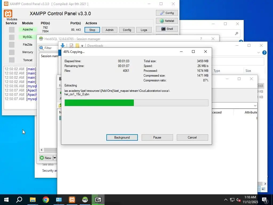
Task: Switch to HeidiSQL via taskbar icon
Action: point(85,200)
